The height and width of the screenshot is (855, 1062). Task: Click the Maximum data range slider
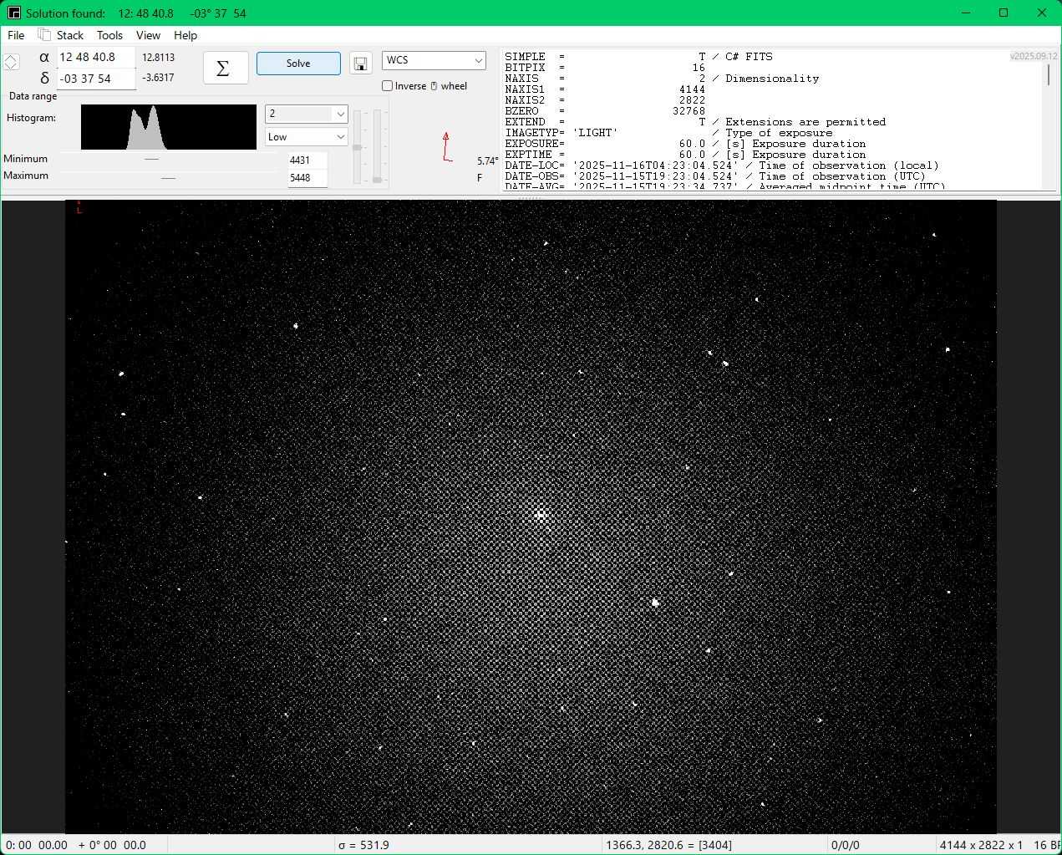click(167, 177)
